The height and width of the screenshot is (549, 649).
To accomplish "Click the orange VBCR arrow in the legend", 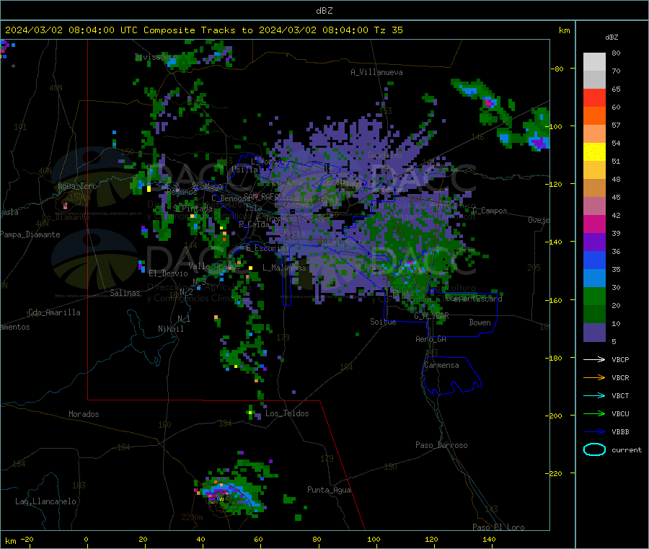I will point(594,377).
